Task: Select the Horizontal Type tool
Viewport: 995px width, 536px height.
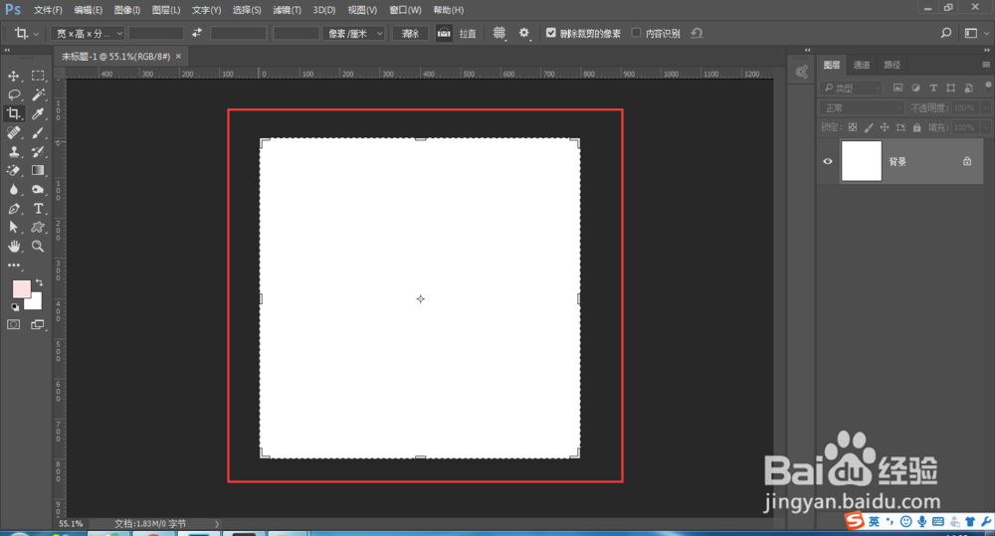Action: [38, 209]
